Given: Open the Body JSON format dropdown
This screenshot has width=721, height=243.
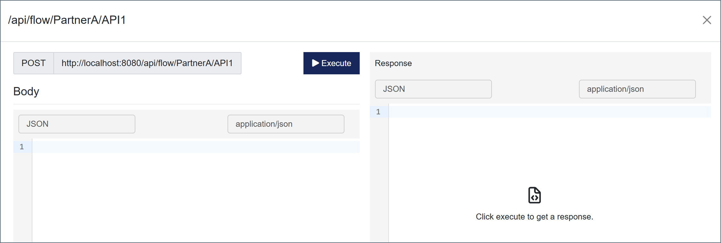Looking at the screenshot, I should [x=77, y=124].
